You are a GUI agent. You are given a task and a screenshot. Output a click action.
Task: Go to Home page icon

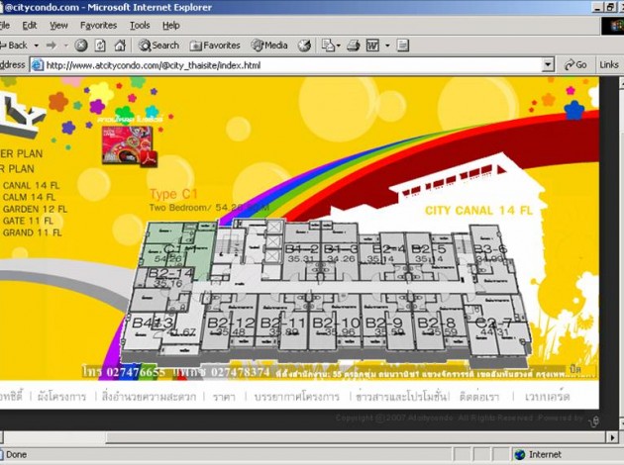click(x=120, y=46)
